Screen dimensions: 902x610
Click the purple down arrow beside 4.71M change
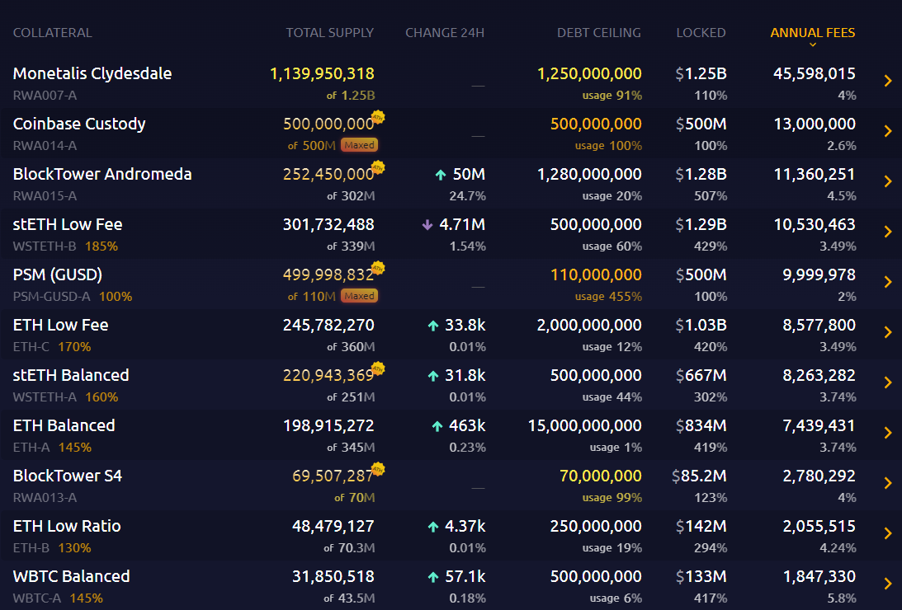pos(427,224)
